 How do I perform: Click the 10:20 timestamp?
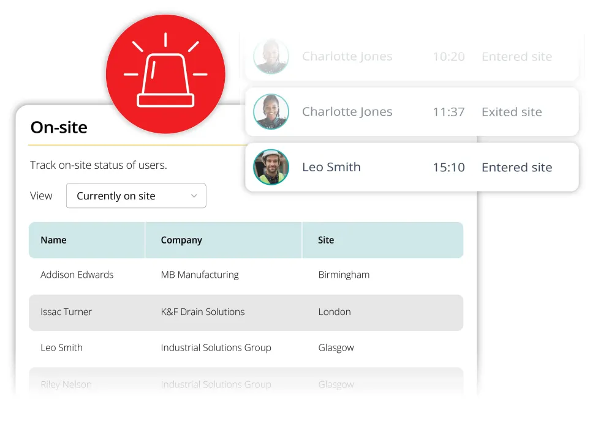[x=449, y=57]
